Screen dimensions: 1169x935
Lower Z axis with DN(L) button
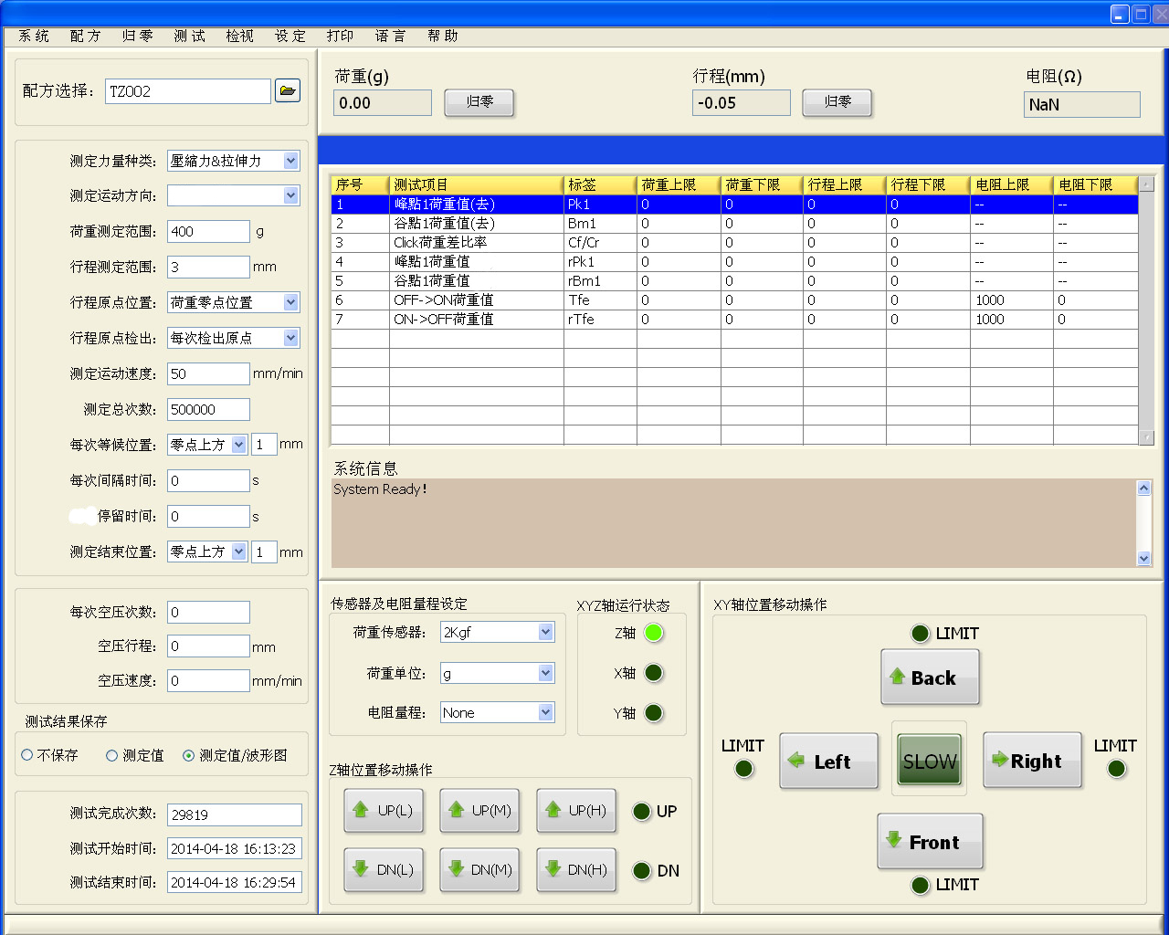(384, 869)
